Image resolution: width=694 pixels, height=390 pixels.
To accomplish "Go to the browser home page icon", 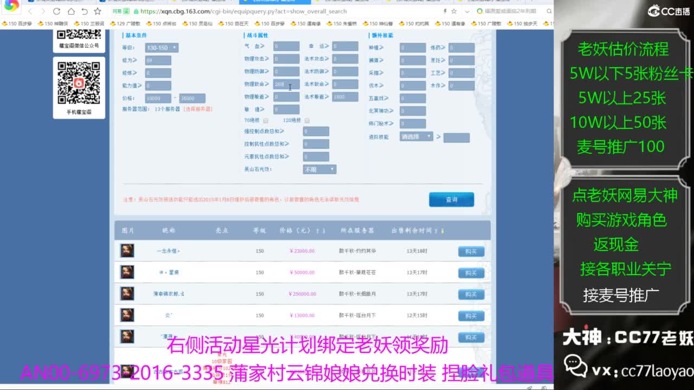I will (71, 11).
